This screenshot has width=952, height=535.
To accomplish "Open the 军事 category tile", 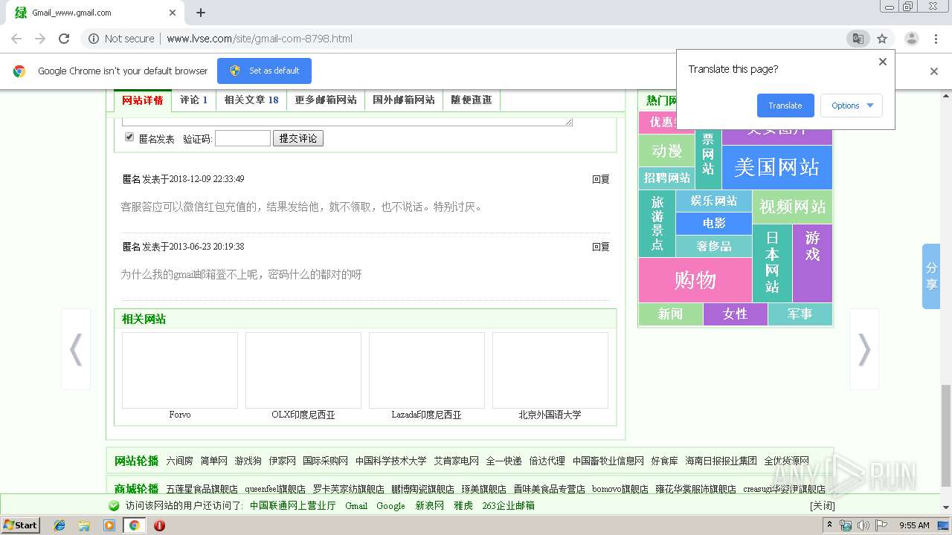I will [x=800, y=314].
